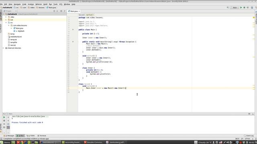Close the Main.java editor tab
The height and width of the screenshot is (144, 257).
(x=79, y=11)
